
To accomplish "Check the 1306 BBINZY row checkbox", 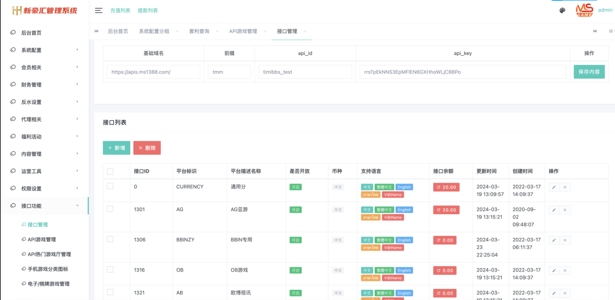I will 110,239.
